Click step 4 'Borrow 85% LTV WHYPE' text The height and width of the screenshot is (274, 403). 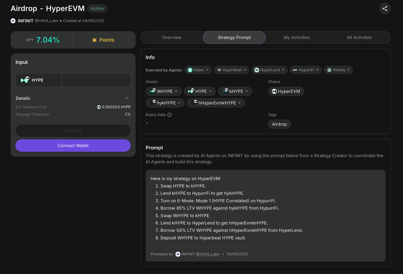[x=220, y=208]
